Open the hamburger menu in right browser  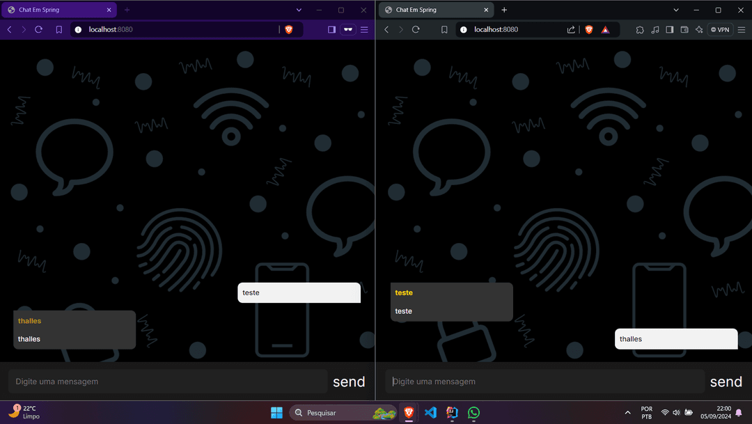742,30
